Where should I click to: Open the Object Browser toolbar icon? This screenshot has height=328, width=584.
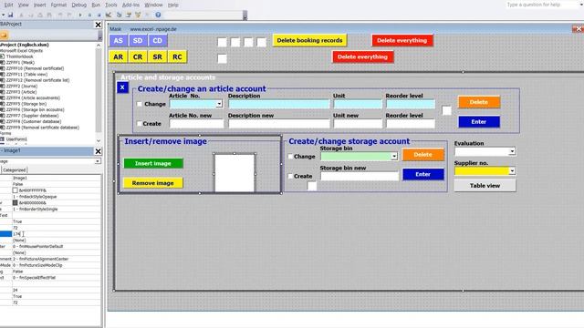138,15
